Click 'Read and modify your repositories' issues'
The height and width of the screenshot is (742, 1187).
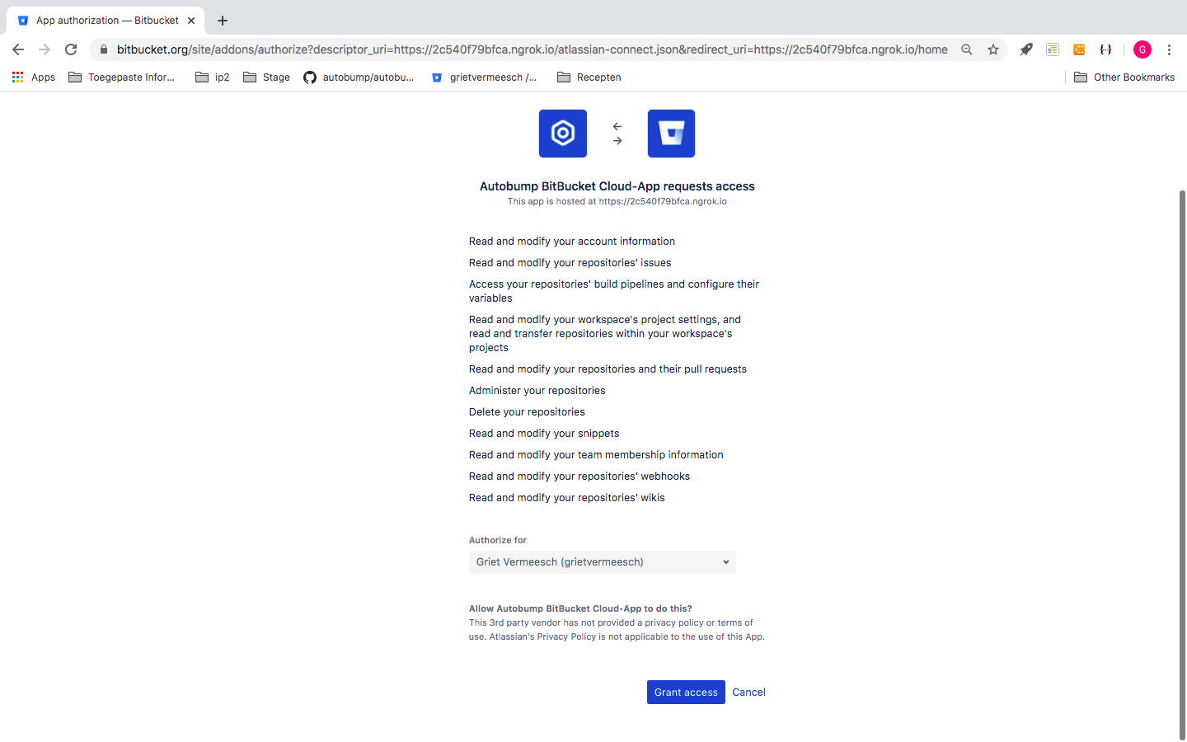click(x=570, y=263)
